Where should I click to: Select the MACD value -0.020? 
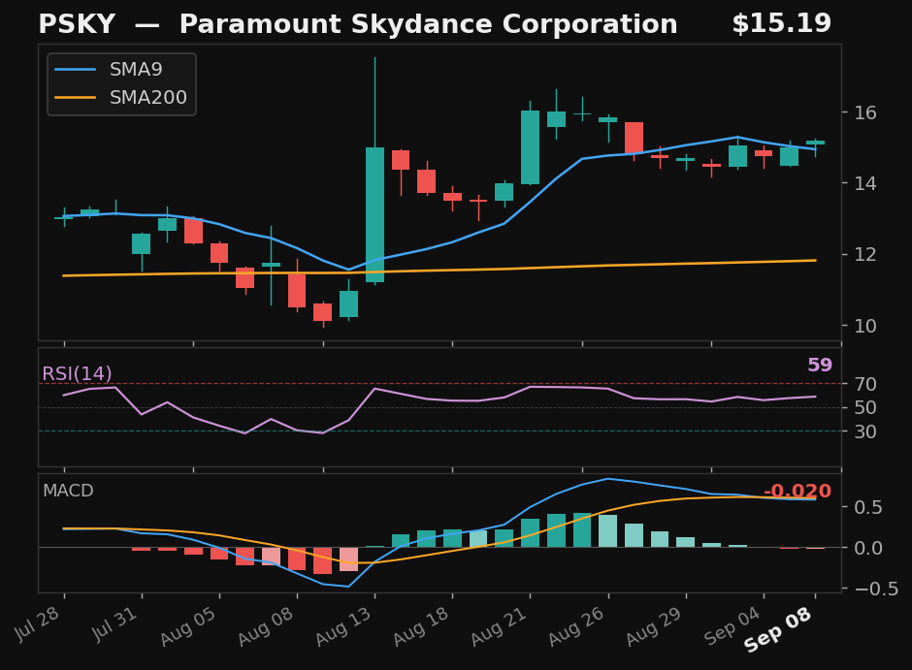pos(797,491)
